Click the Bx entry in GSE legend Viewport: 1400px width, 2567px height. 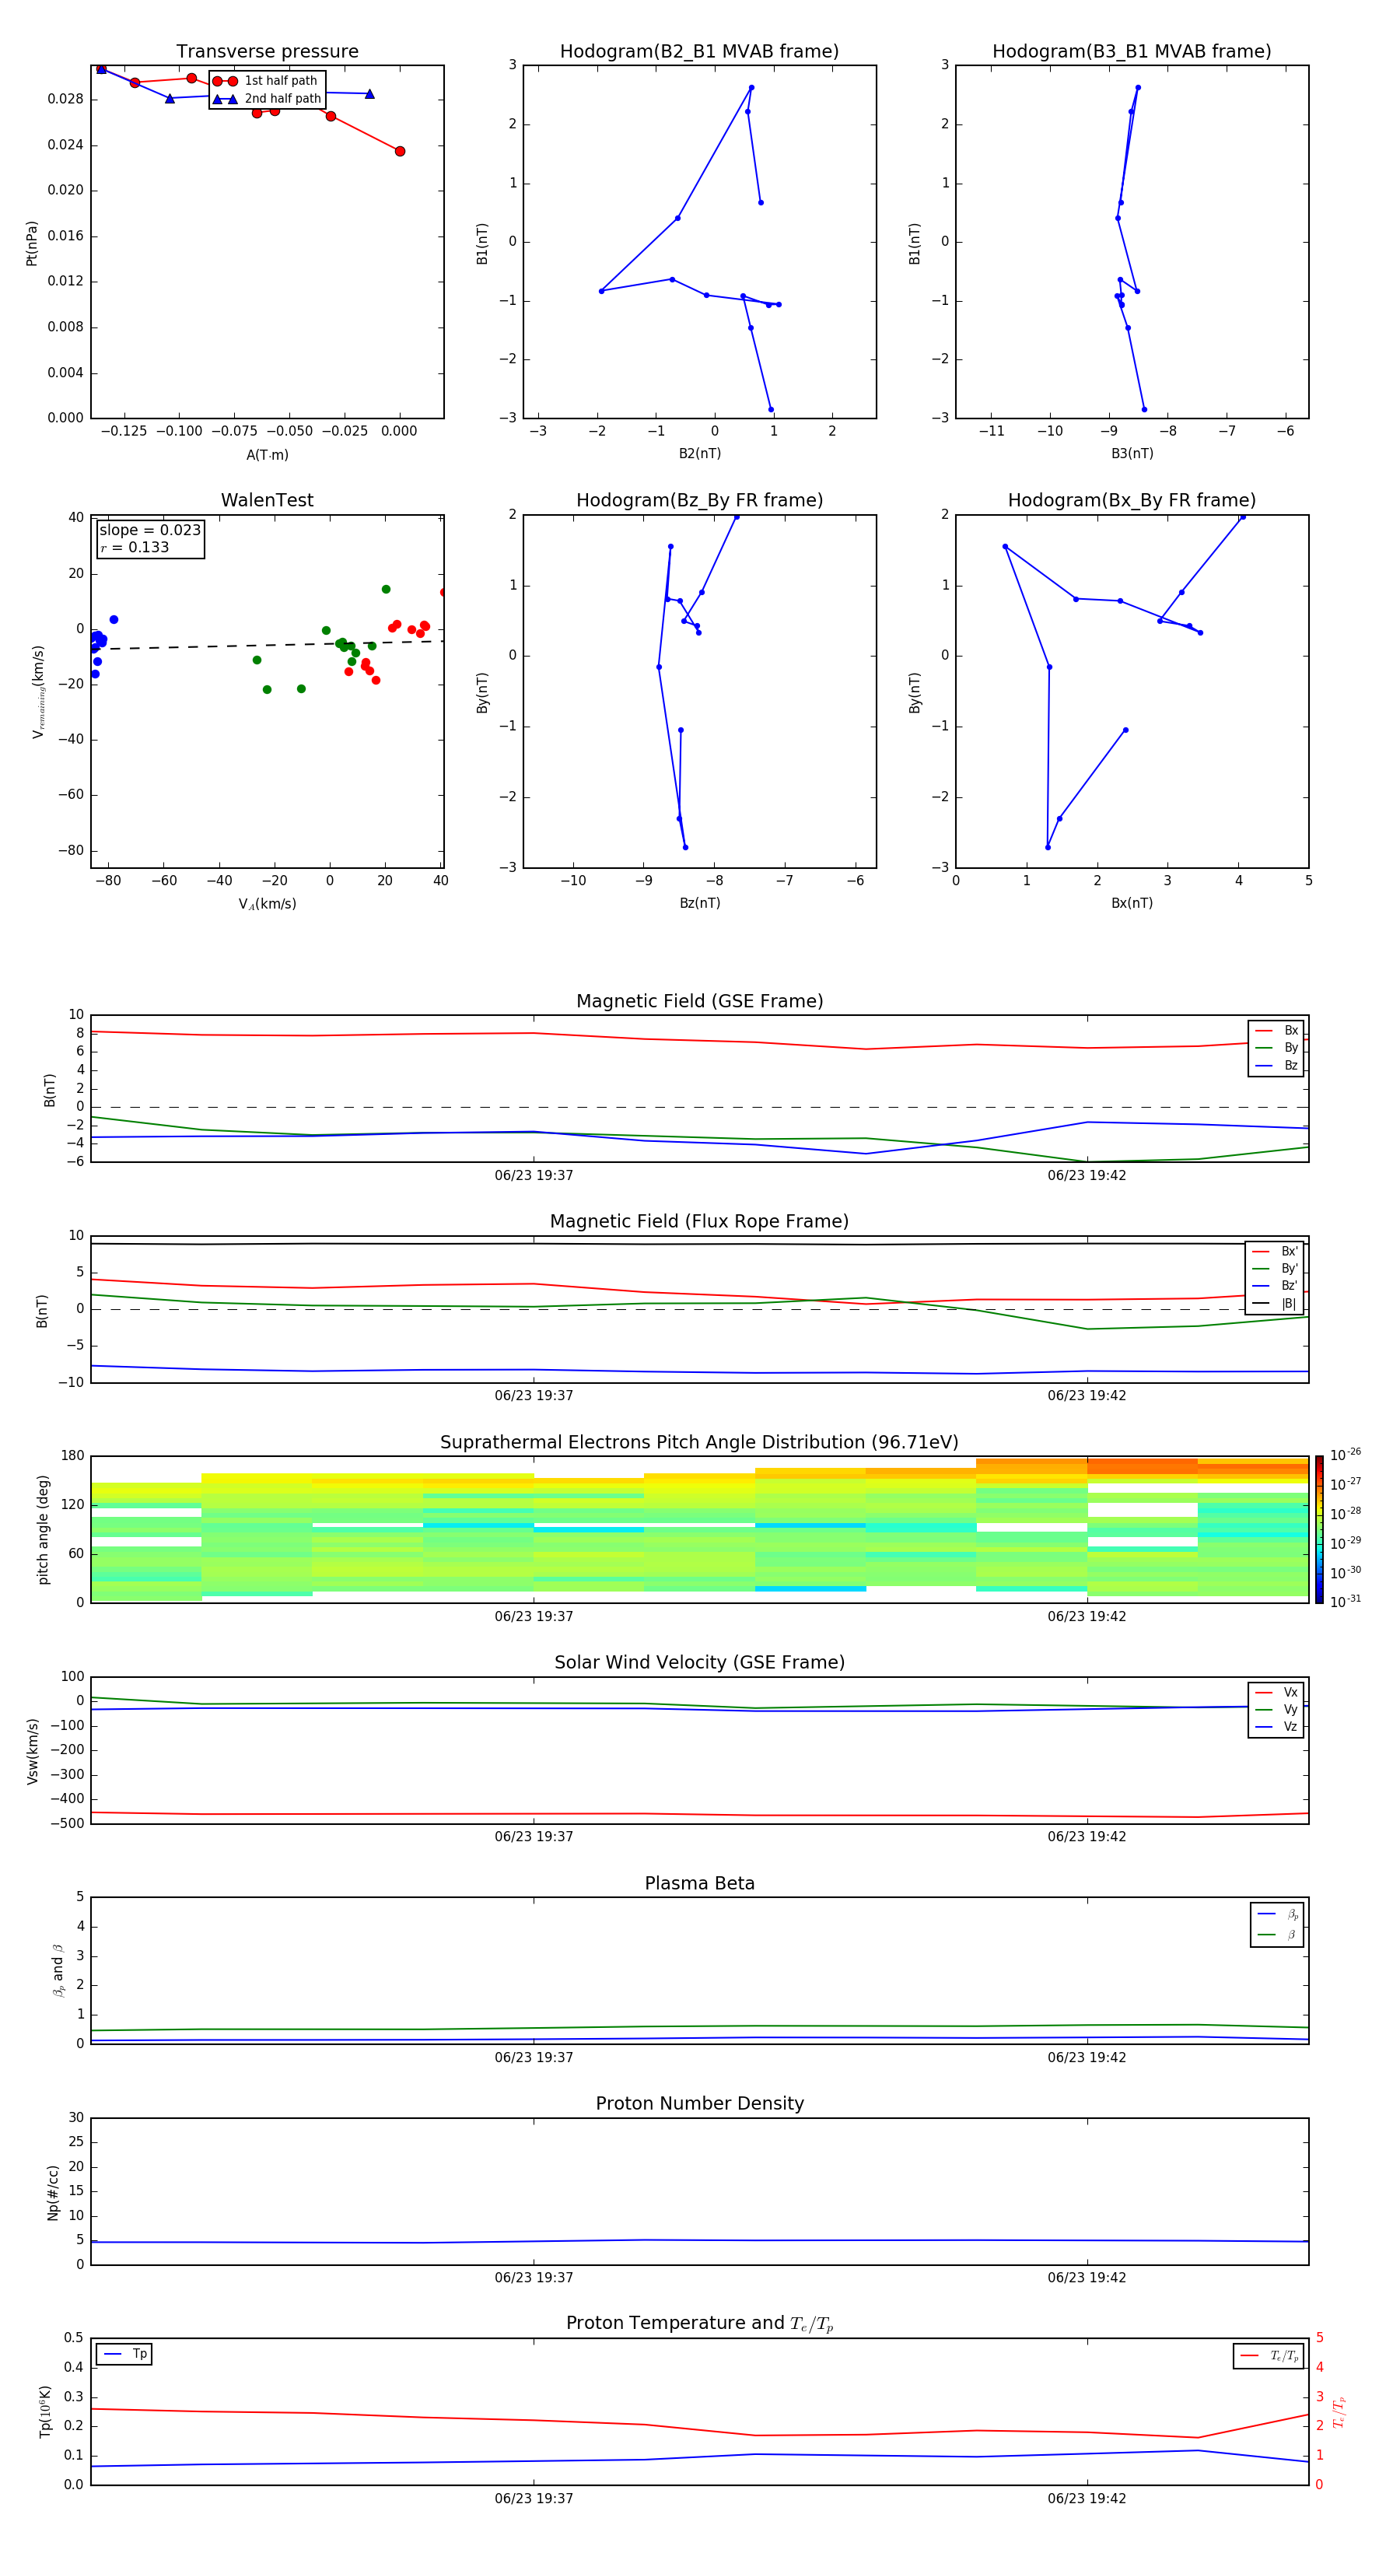pyautogui.click(x=1276, y=1031)
